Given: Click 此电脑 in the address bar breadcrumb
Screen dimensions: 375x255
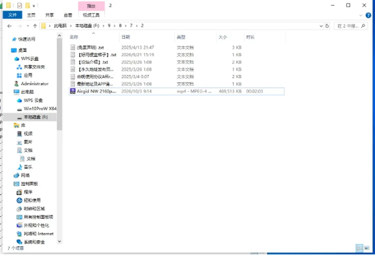Looking at the screenshot, I should point(60,25).
